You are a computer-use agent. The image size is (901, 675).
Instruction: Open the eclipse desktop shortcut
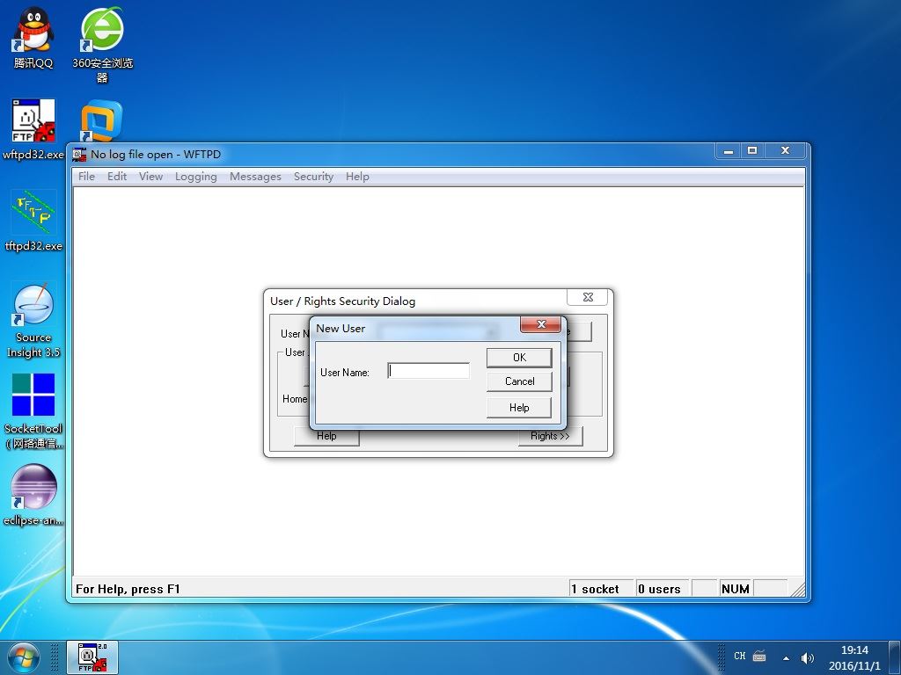tap(33, 496)
